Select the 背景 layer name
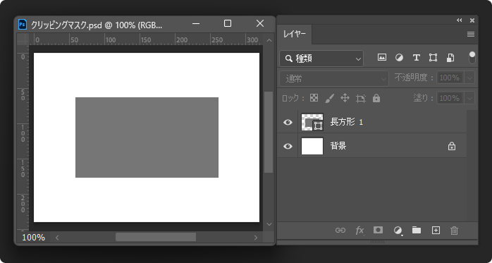This screenshot has height=263, width=492. pos(338,146)
